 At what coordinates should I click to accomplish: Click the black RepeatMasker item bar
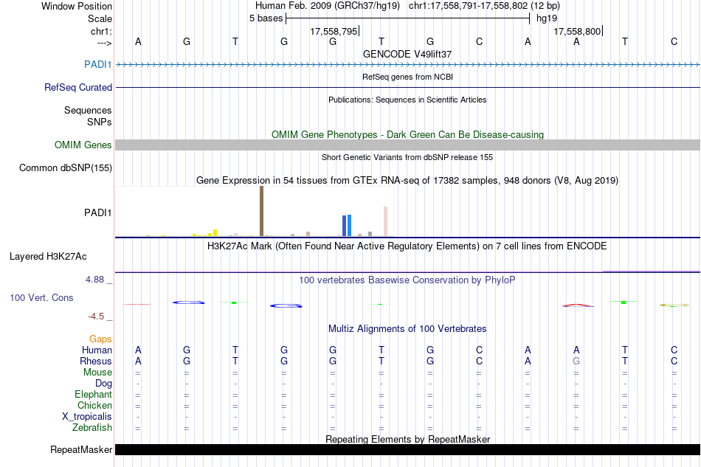(x=408, y=449)
